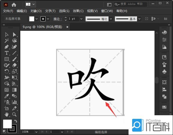Select the Magic Wand tool
This screenshot has width=173, height=135.
[7, 41]
